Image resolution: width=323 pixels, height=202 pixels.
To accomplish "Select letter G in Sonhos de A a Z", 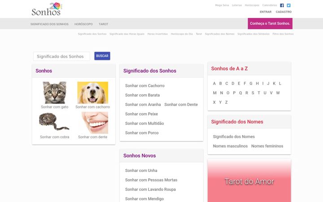I will 251,83.
